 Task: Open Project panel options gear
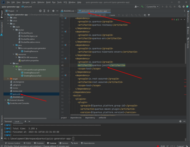pyautogui.click(x=53, y=11)
